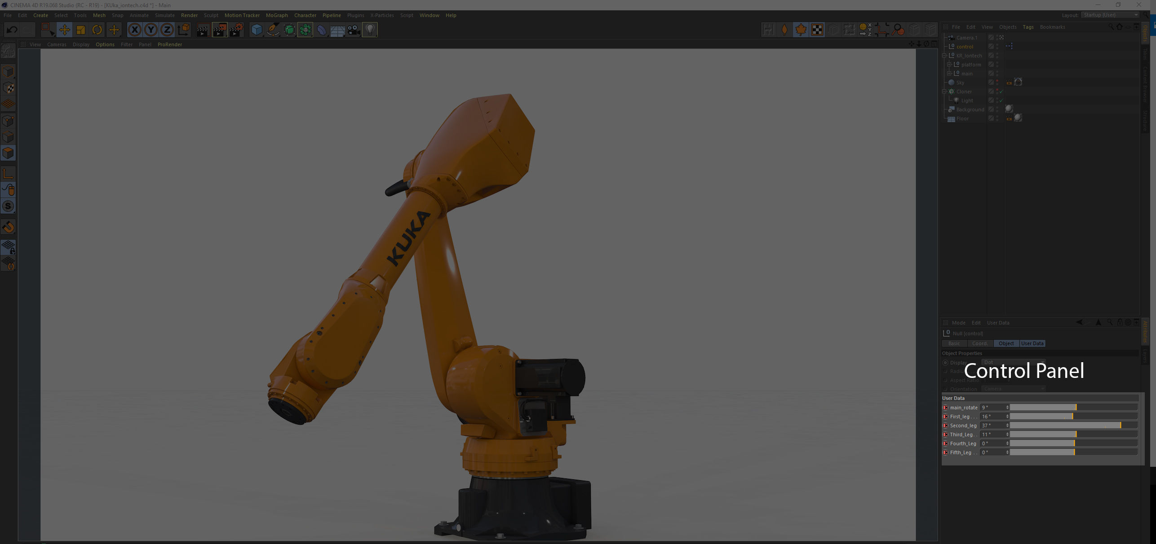
Task: Click the Undo arrow icon
Action: click(x=12, y=30)
